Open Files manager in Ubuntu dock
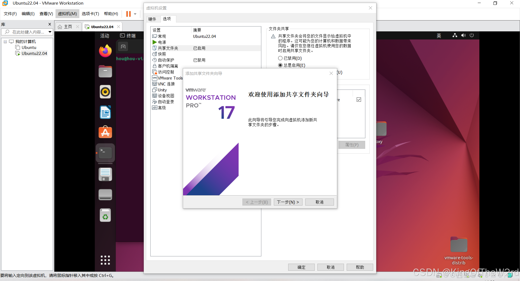 click(105, 71)
